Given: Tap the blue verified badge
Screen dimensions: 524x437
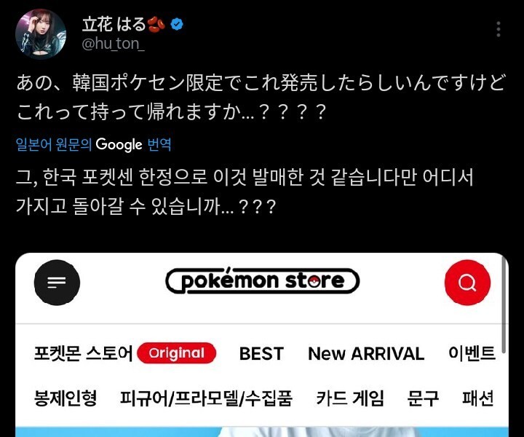Looking at the screenshot, I should coord(177,25).
